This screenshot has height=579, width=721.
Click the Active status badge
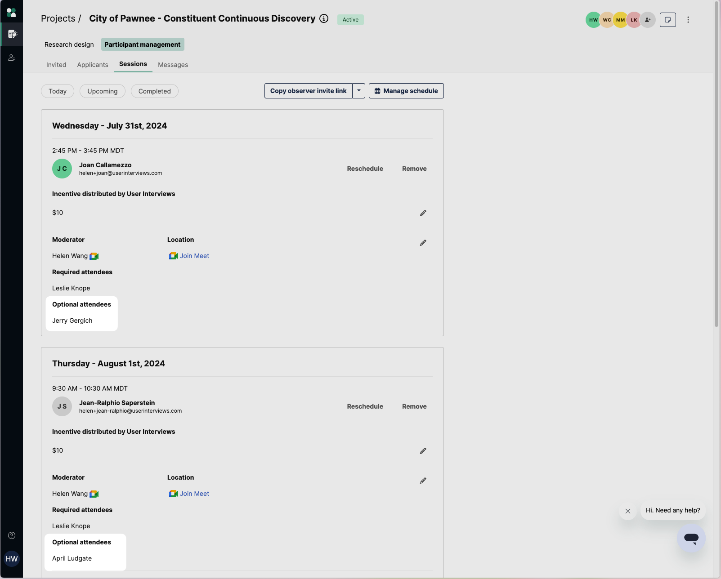tap(350, 20)
